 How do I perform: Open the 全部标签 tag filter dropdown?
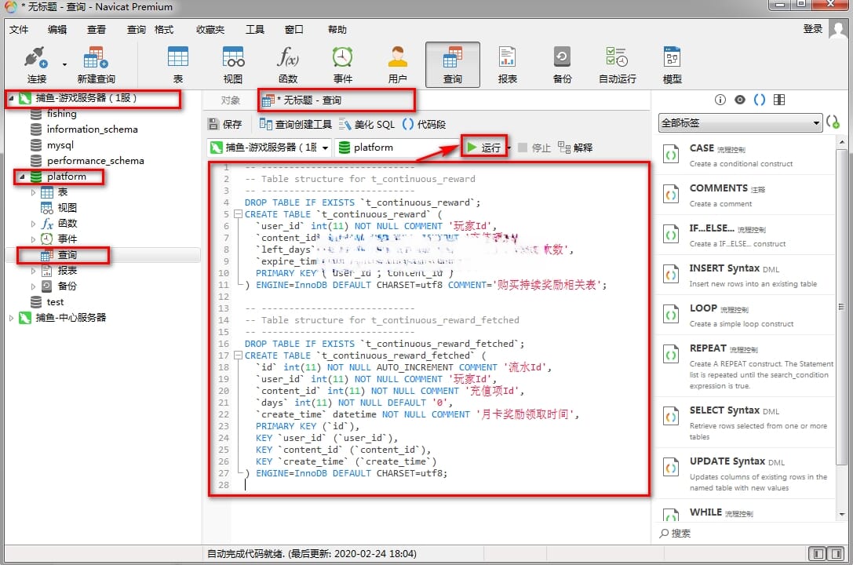(740, 123)
